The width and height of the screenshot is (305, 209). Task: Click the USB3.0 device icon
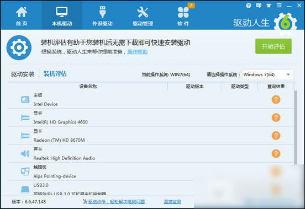[x=25, y=189]
